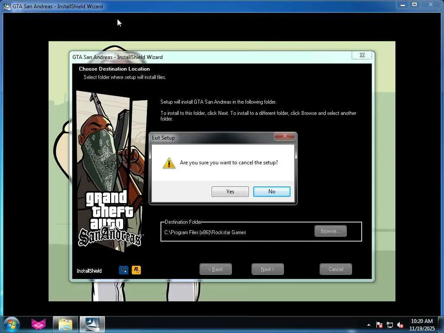
Task: Open the clock showing 10:20 AM
Action: pyautogui.click(x=421, y=325)
